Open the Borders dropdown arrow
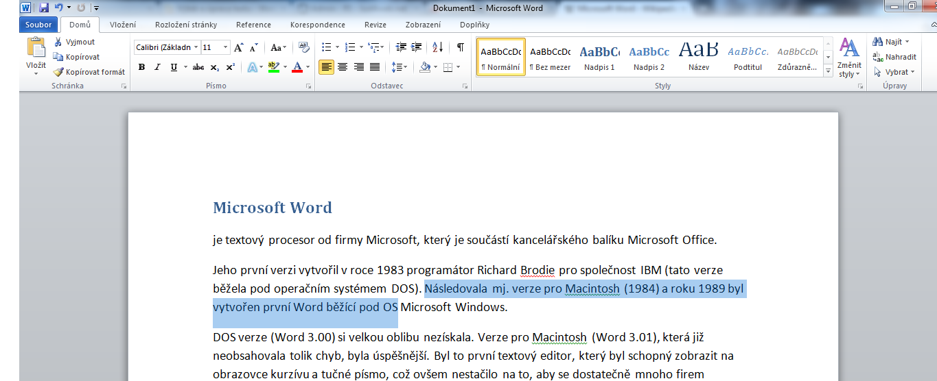Screen dimensions: 937x381 tap(458, 67)
